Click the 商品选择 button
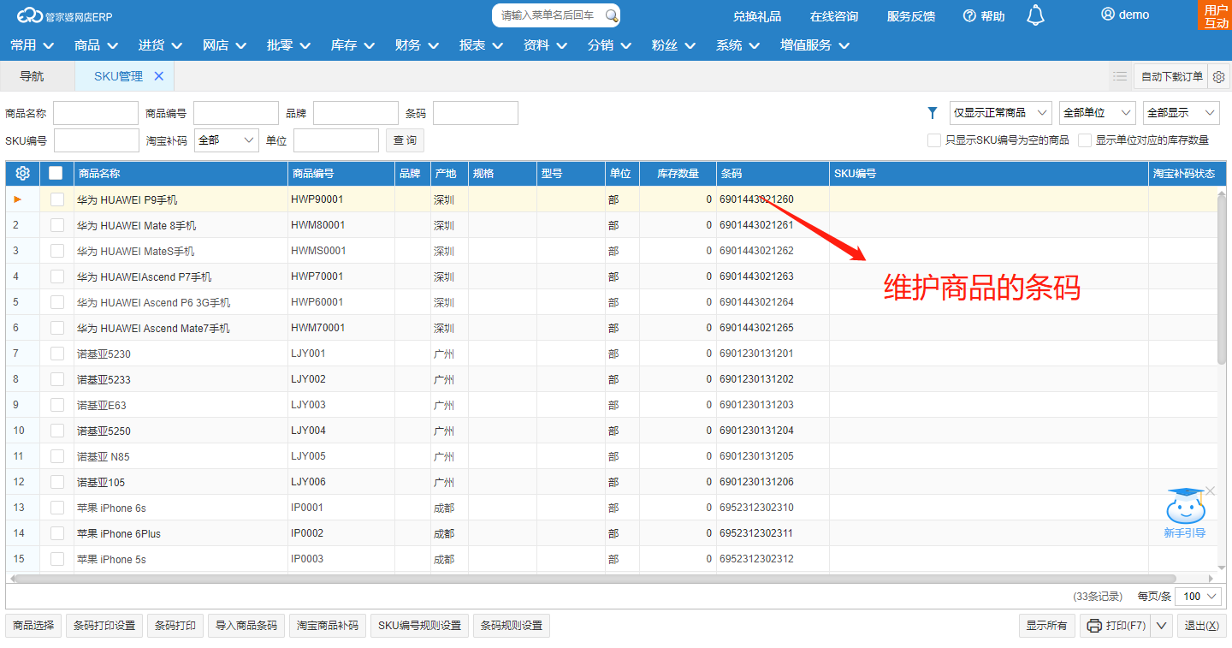1232x648 pixels. pos(33,626)
